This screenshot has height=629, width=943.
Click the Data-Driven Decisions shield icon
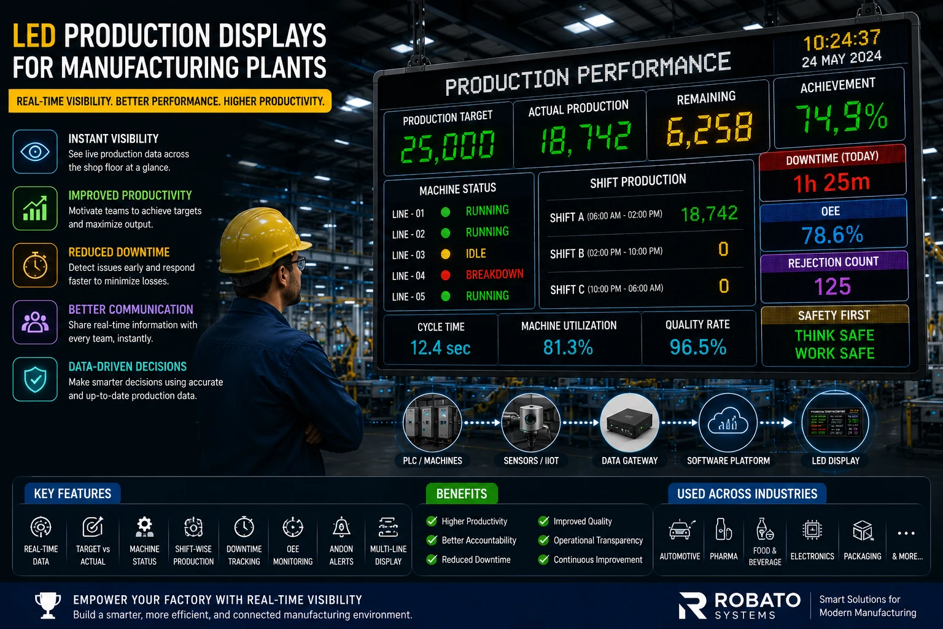point(35,379)
